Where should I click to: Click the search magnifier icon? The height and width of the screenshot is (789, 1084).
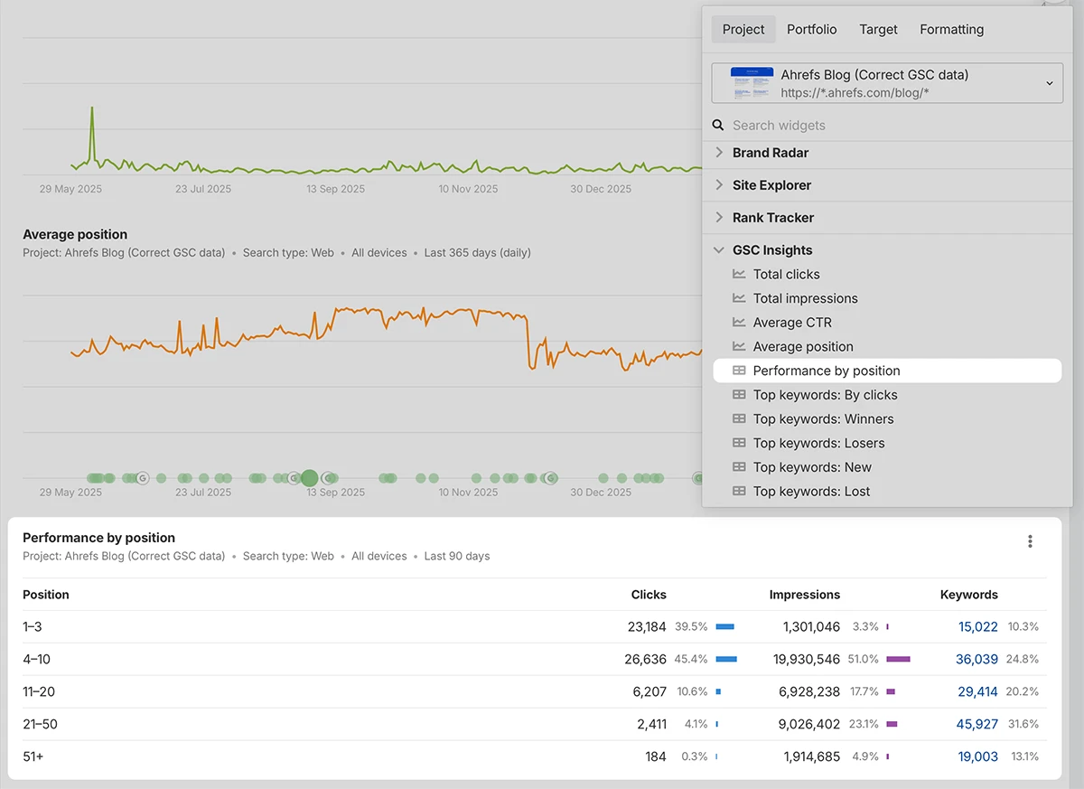tap(719, 126)
